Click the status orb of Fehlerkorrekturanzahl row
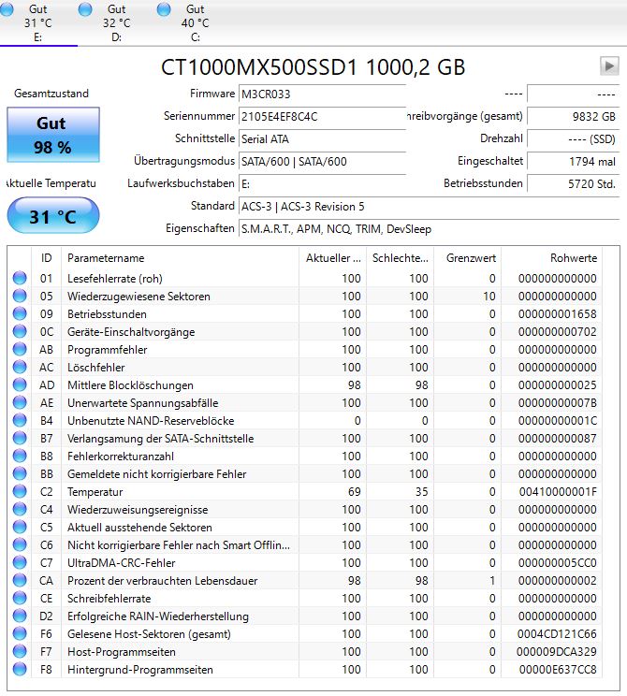The height and width of the screenshot is (696, 627). coord(20,456)
